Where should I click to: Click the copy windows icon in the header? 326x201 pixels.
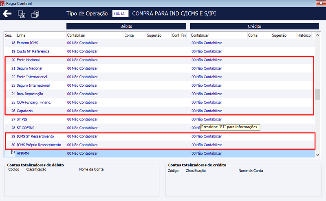click(35, 14)
